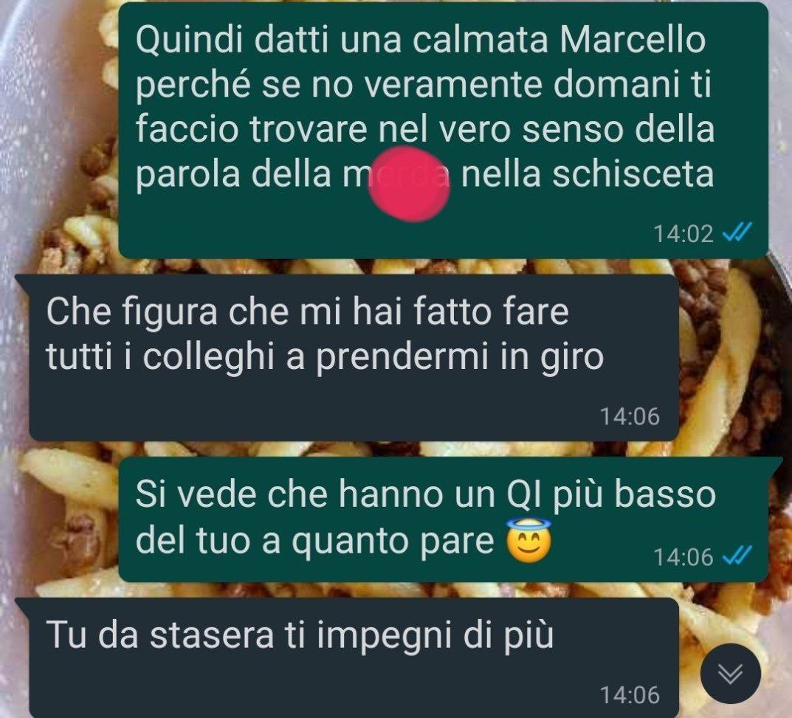The width and height of the screenshot is (792, 718).
Task: Tap the word 'stasera' in the last message
Action: point(212,635)
